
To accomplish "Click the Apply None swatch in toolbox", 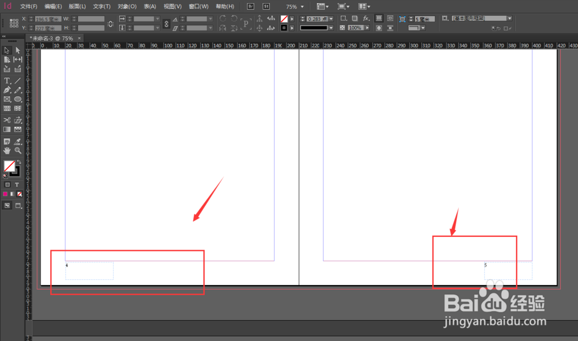I will (x=20, y=194).
